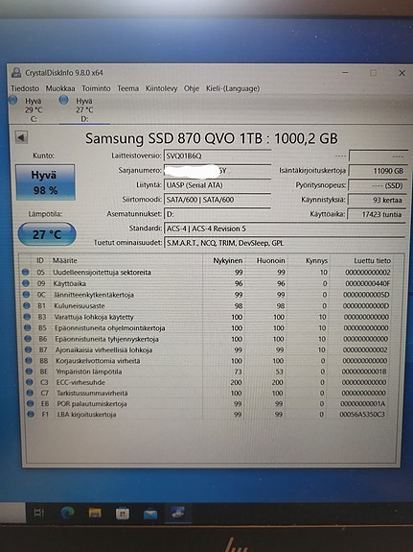Click the status dot for row BB
Screen dimensions: 413x552
point(29,361)
